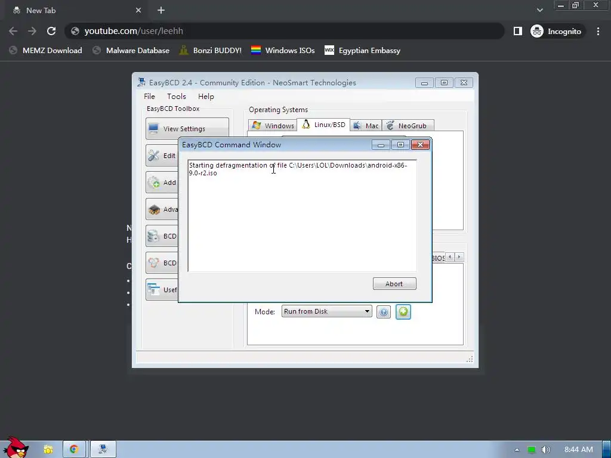This screenshot has height=458, width=611.
Task: Click the BCD Backup database icon
Action: click(154, 236)
